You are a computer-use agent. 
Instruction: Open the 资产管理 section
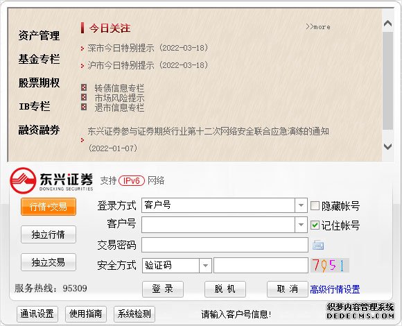[x=39, y=35]
